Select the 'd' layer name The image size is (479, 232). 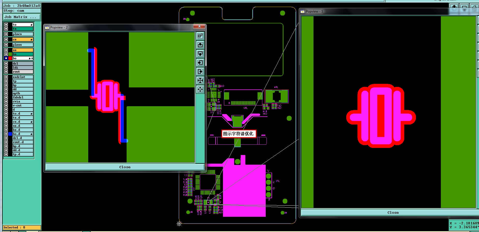(x=23, y=110)
